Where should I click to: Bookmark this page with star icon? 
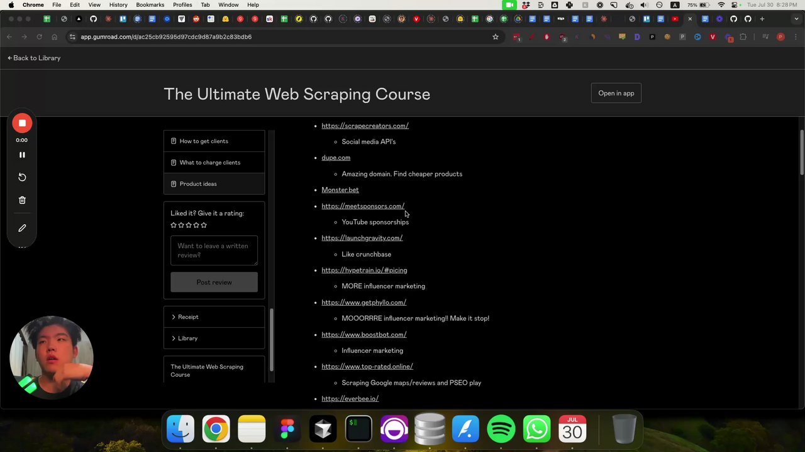496,37
